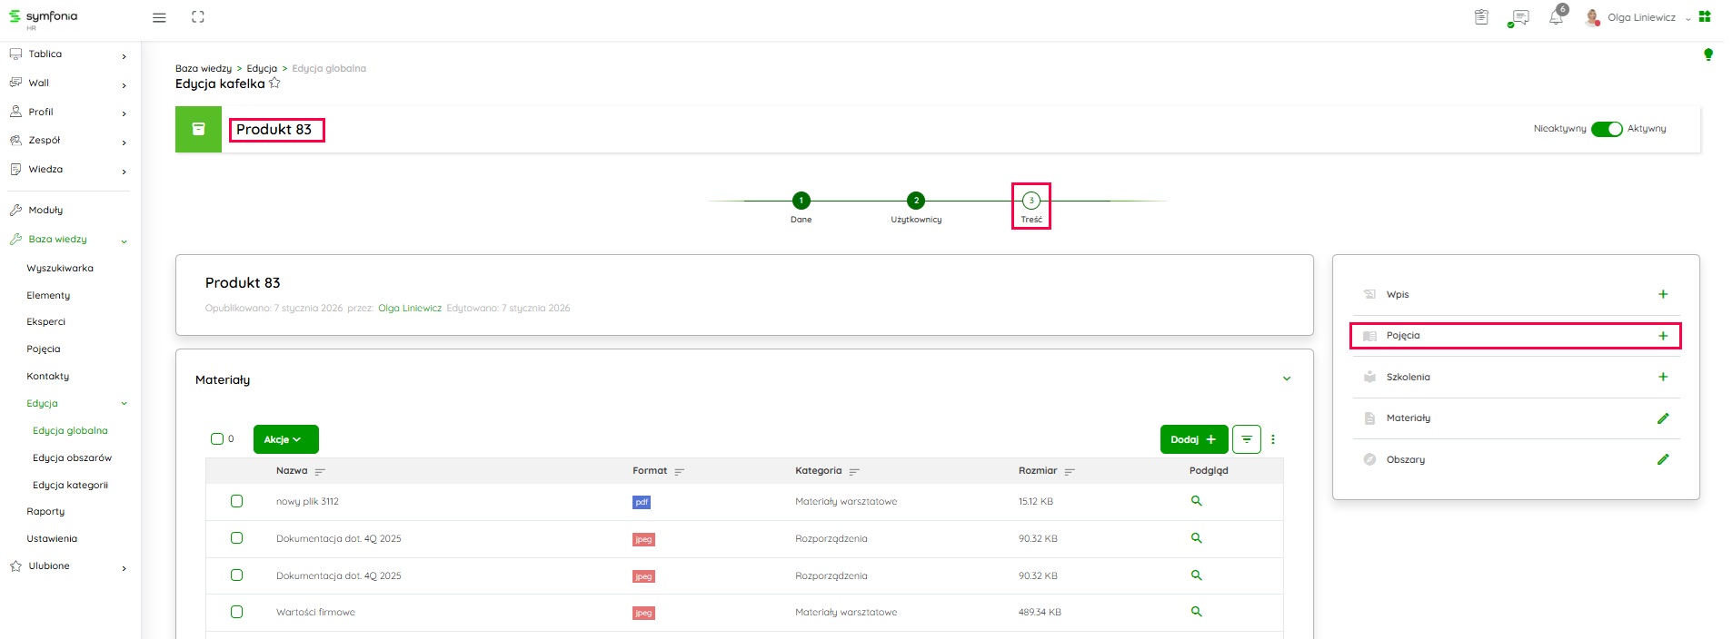Go to Wyszukiwarka in the sidebar
1732x639 pixels.
[60, 268]
